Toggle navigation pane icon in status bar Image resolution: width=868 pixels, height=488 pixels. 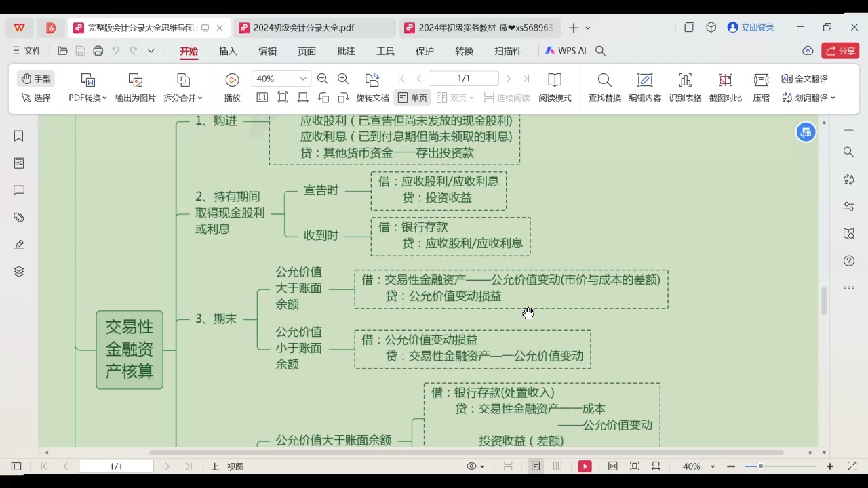pyautogui.click(x=16, y=466)
